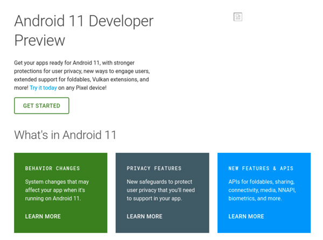The image size is (323, 240).
Task: Open the 'Try it today' link
Action: point(43,88)
